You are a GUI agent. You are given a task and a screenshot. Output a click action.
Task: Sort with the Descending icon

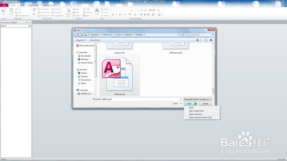click(x=39, y=12)
